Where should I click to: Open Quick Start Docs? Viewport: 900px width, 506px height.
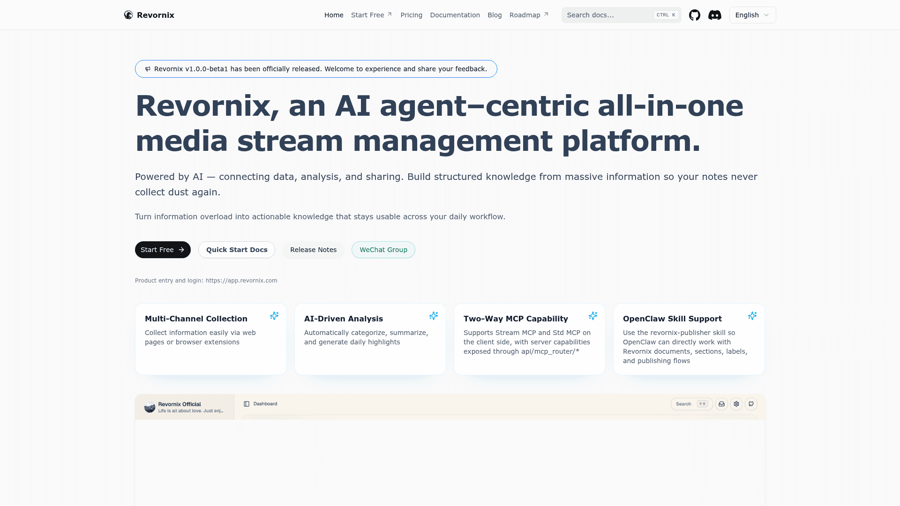point(237,250)
